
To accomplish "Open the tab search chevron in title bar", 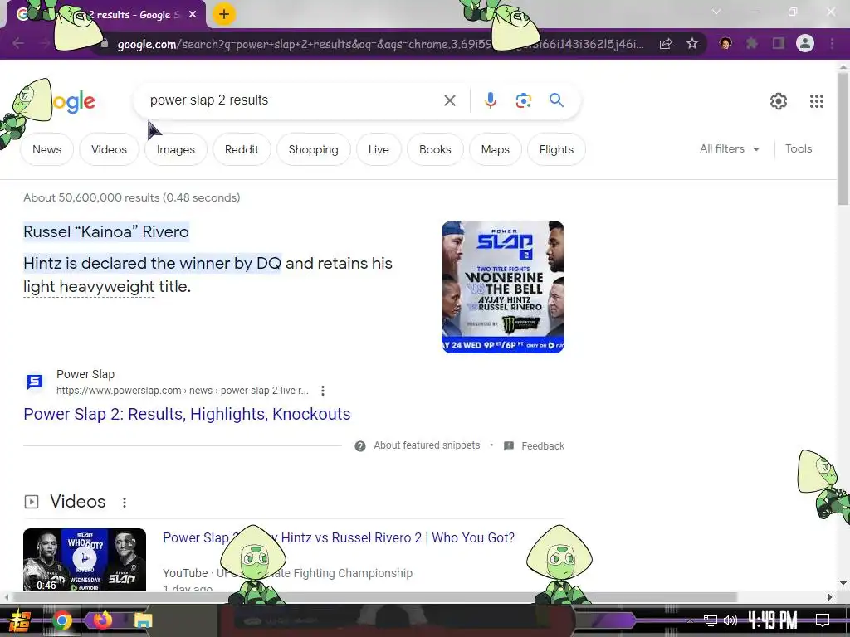I will tap(716, 12).
